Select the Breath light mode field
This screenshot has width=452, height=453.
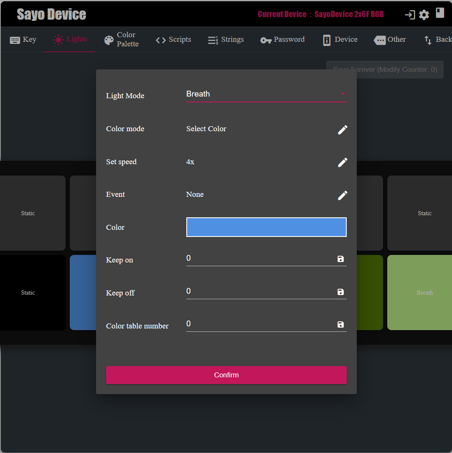(x=266, y=94)
